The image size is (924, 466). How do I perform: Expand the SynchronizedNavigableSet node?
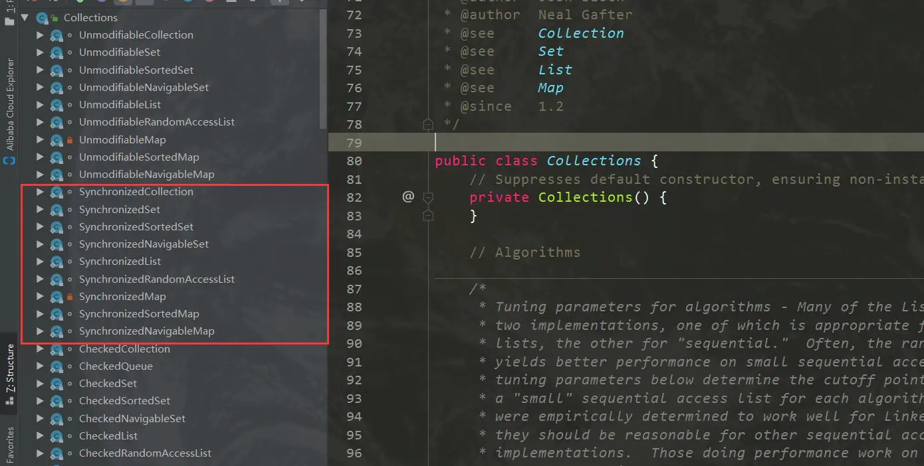[40, 244]
